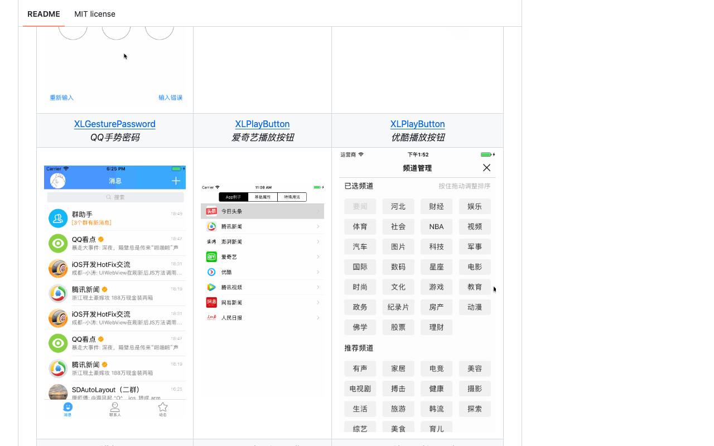
Task: Click the 搜索 search field
Action: 115,197
